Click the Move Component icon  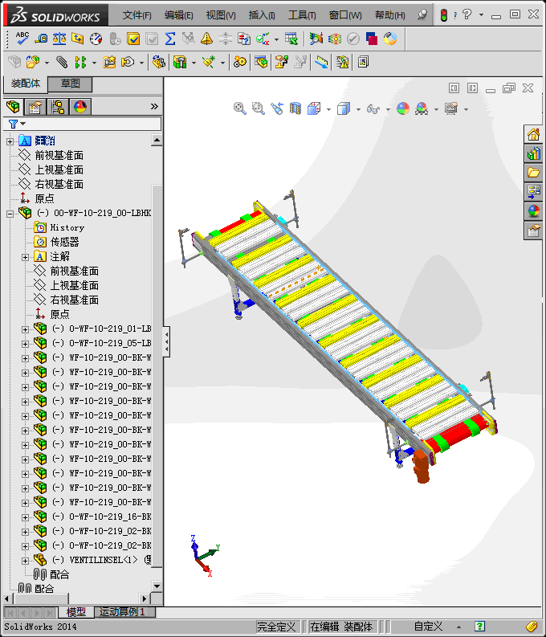[x=128, y=62]
